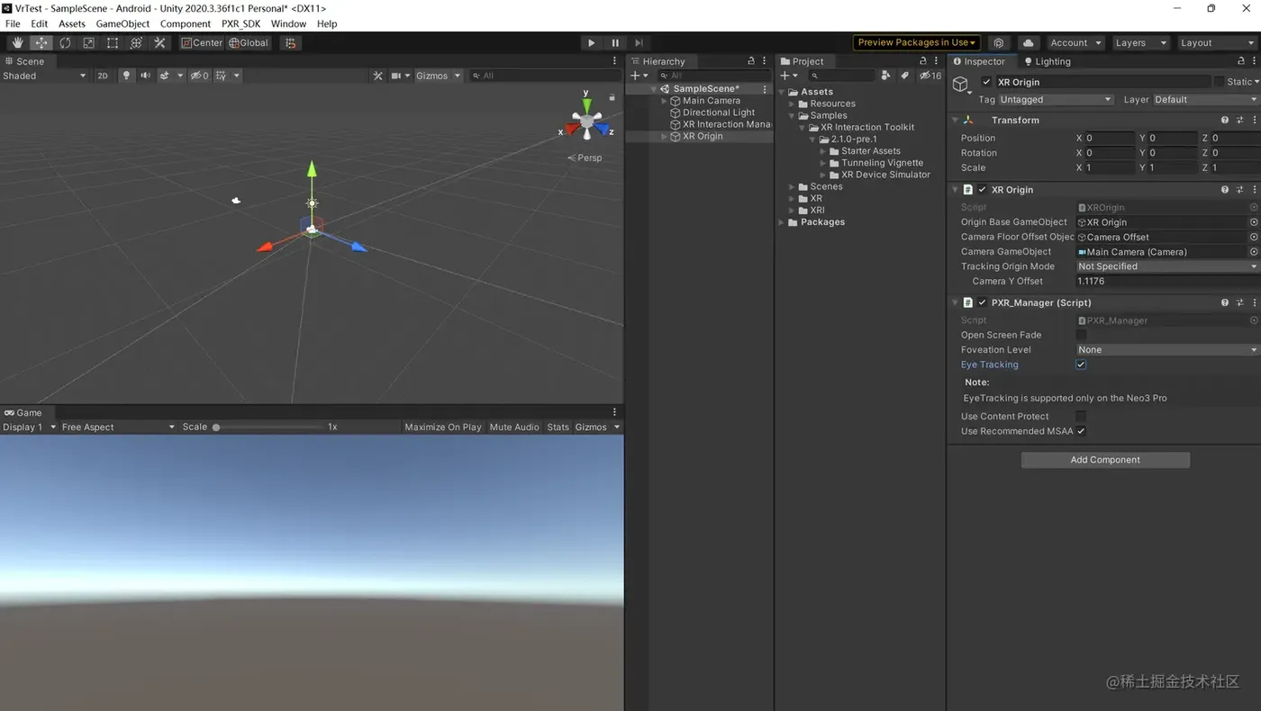Click the Hierarchy lock icon
This screenshot has height=711, width=1261.
click(751, 61)
